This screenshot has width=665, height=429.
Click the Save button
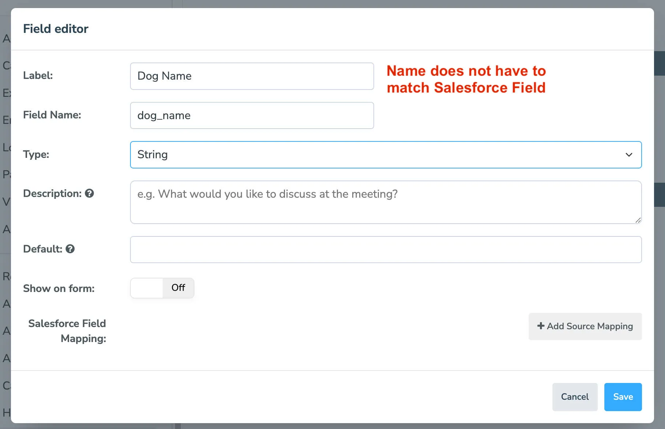[623, 397]
